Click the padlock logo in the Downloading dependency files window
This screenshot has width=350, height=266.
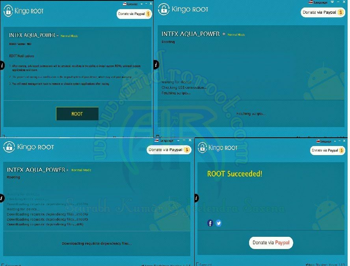click(9, 147)
